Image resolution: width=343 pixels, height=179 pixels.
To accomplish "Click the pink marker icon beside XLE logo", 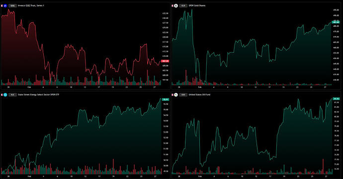I will (2, 95).
